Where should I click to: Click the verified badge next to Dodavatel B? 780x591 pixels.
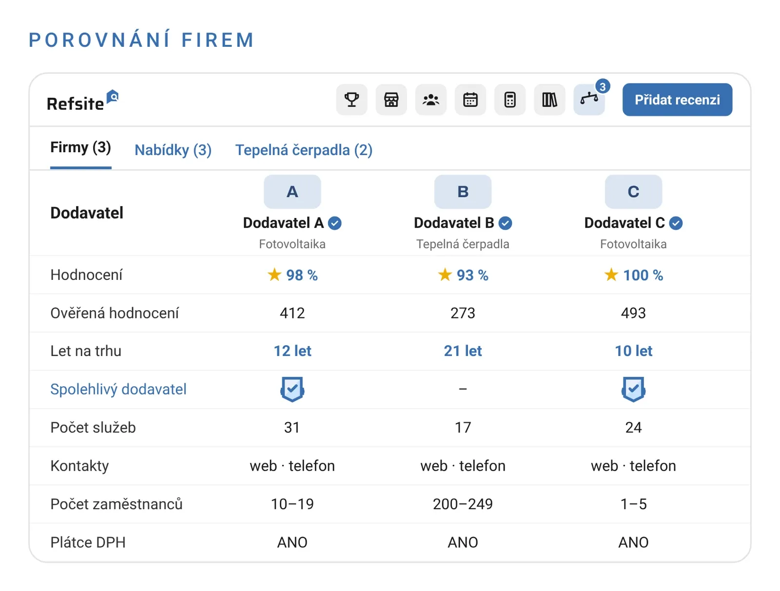(505, 223)
